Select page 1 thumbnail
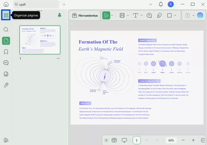 coord(40,40)
